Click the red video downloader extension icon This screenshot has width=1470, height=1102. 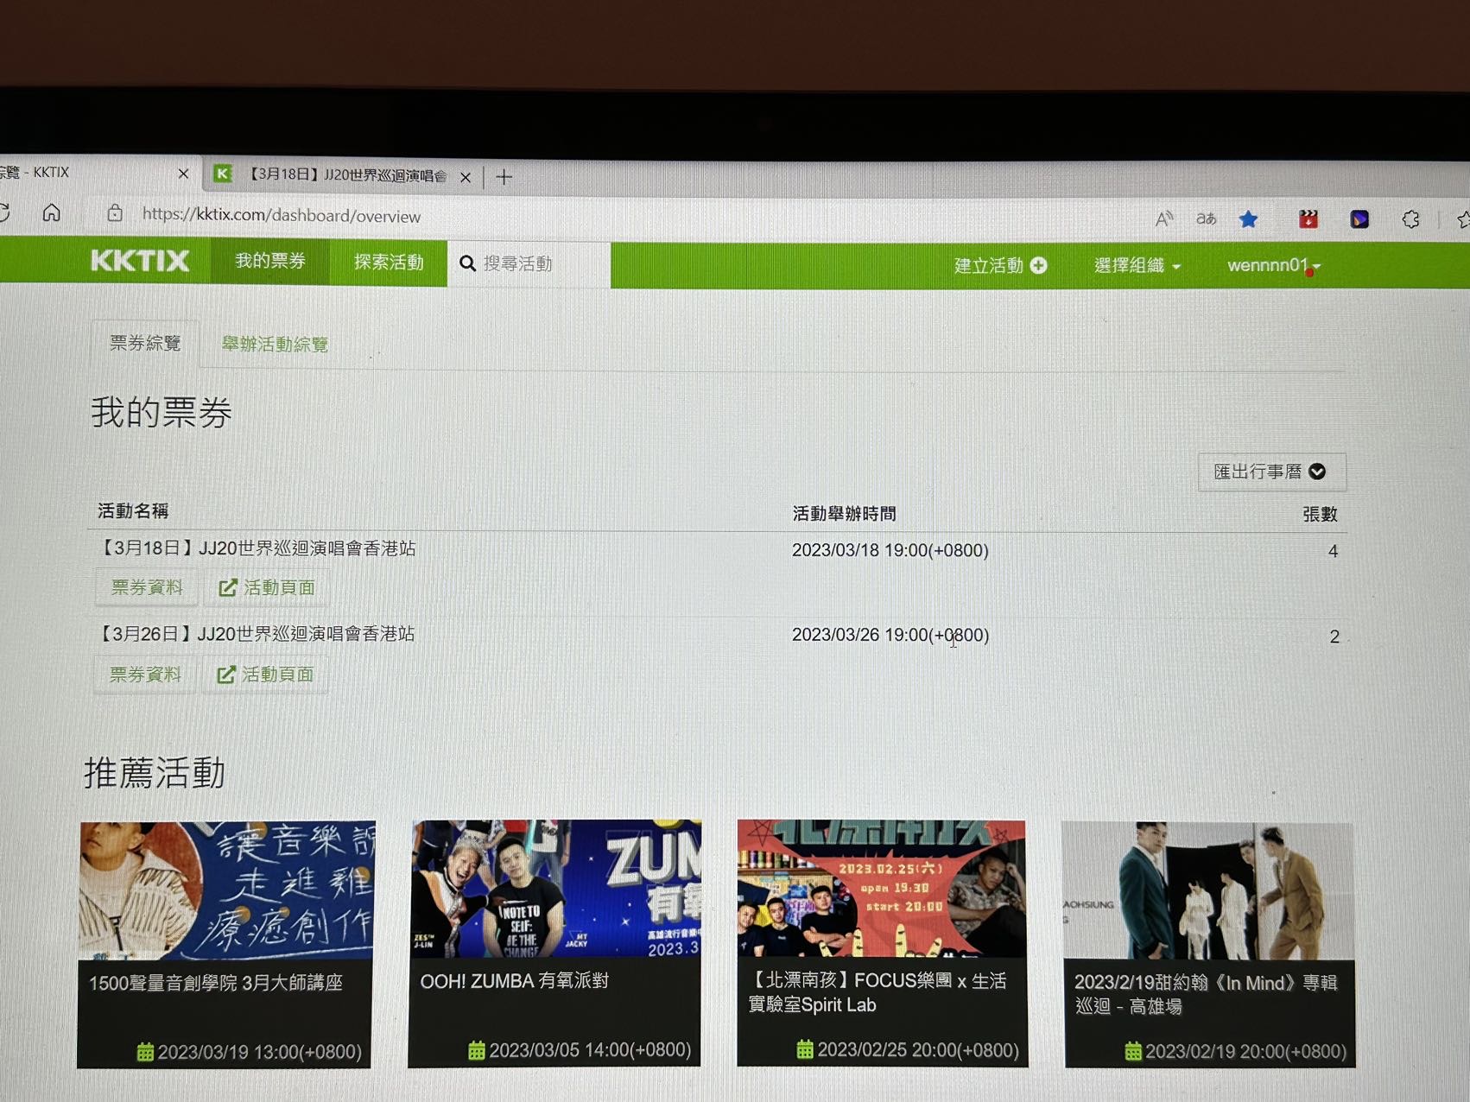[1308, 218]
